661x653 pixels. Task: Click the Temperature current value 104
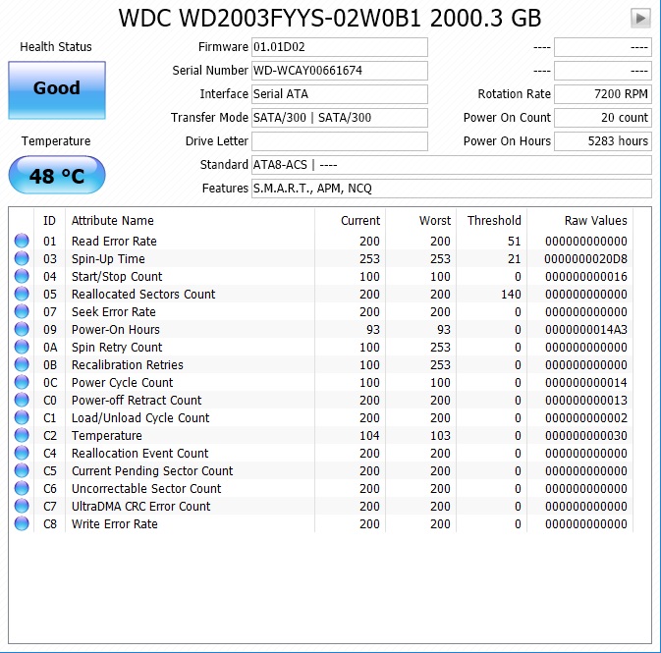click(369, 435)
